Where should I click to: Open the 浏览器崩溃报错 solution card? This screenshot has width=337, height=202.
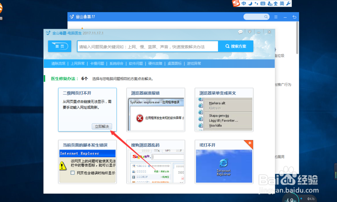tap(156, 110)
